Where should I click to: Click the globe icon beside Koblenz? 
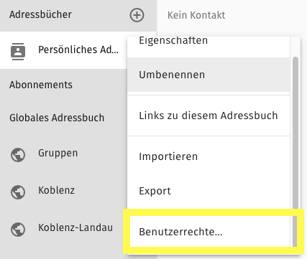pyautogui.click(x=18, y=192)
